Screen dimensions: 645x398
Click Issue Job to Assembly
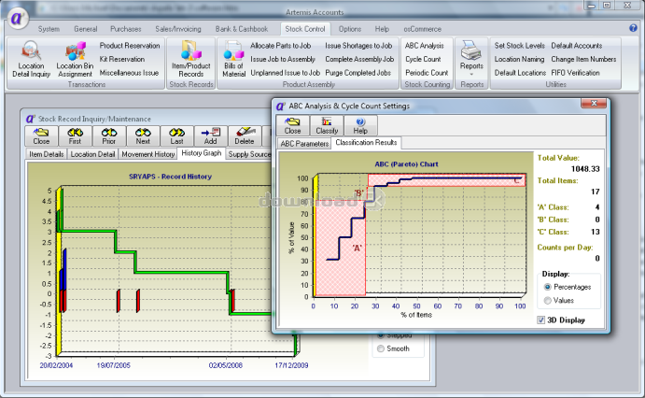[283, 59]
